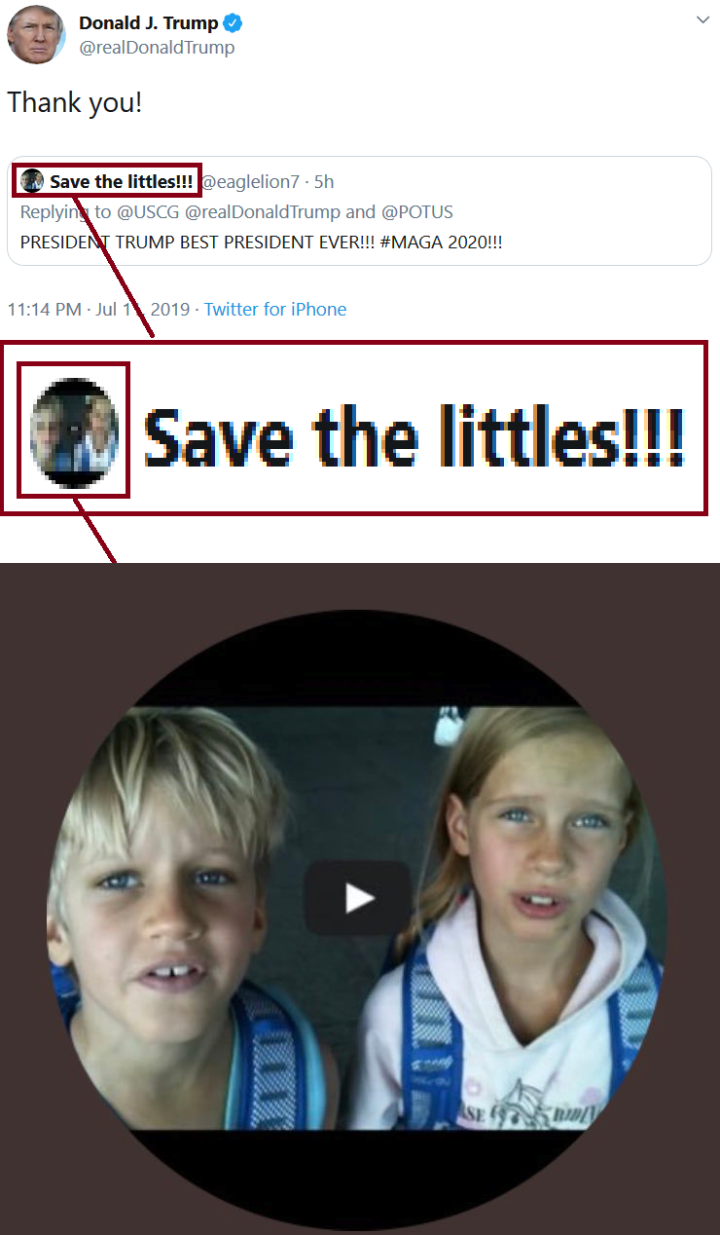
Task: Click the "5h" timestamp on quoted tweet
Action: [x=324, y=182]
